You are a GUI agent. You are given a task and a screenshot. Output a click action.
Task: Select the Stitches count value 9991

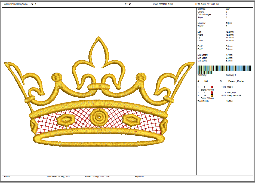[x=228, y=9]
